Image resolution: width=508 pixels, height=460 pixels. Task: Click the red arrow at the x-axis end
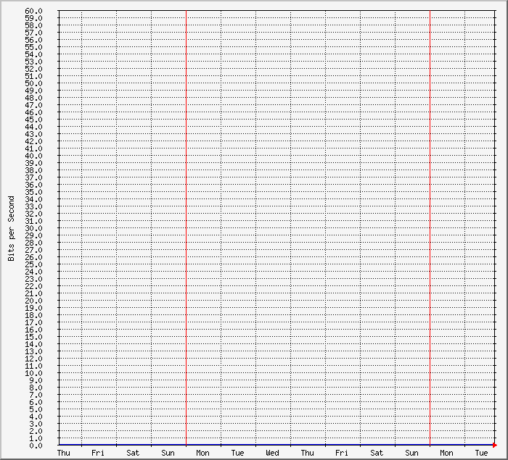click(494, 445)
